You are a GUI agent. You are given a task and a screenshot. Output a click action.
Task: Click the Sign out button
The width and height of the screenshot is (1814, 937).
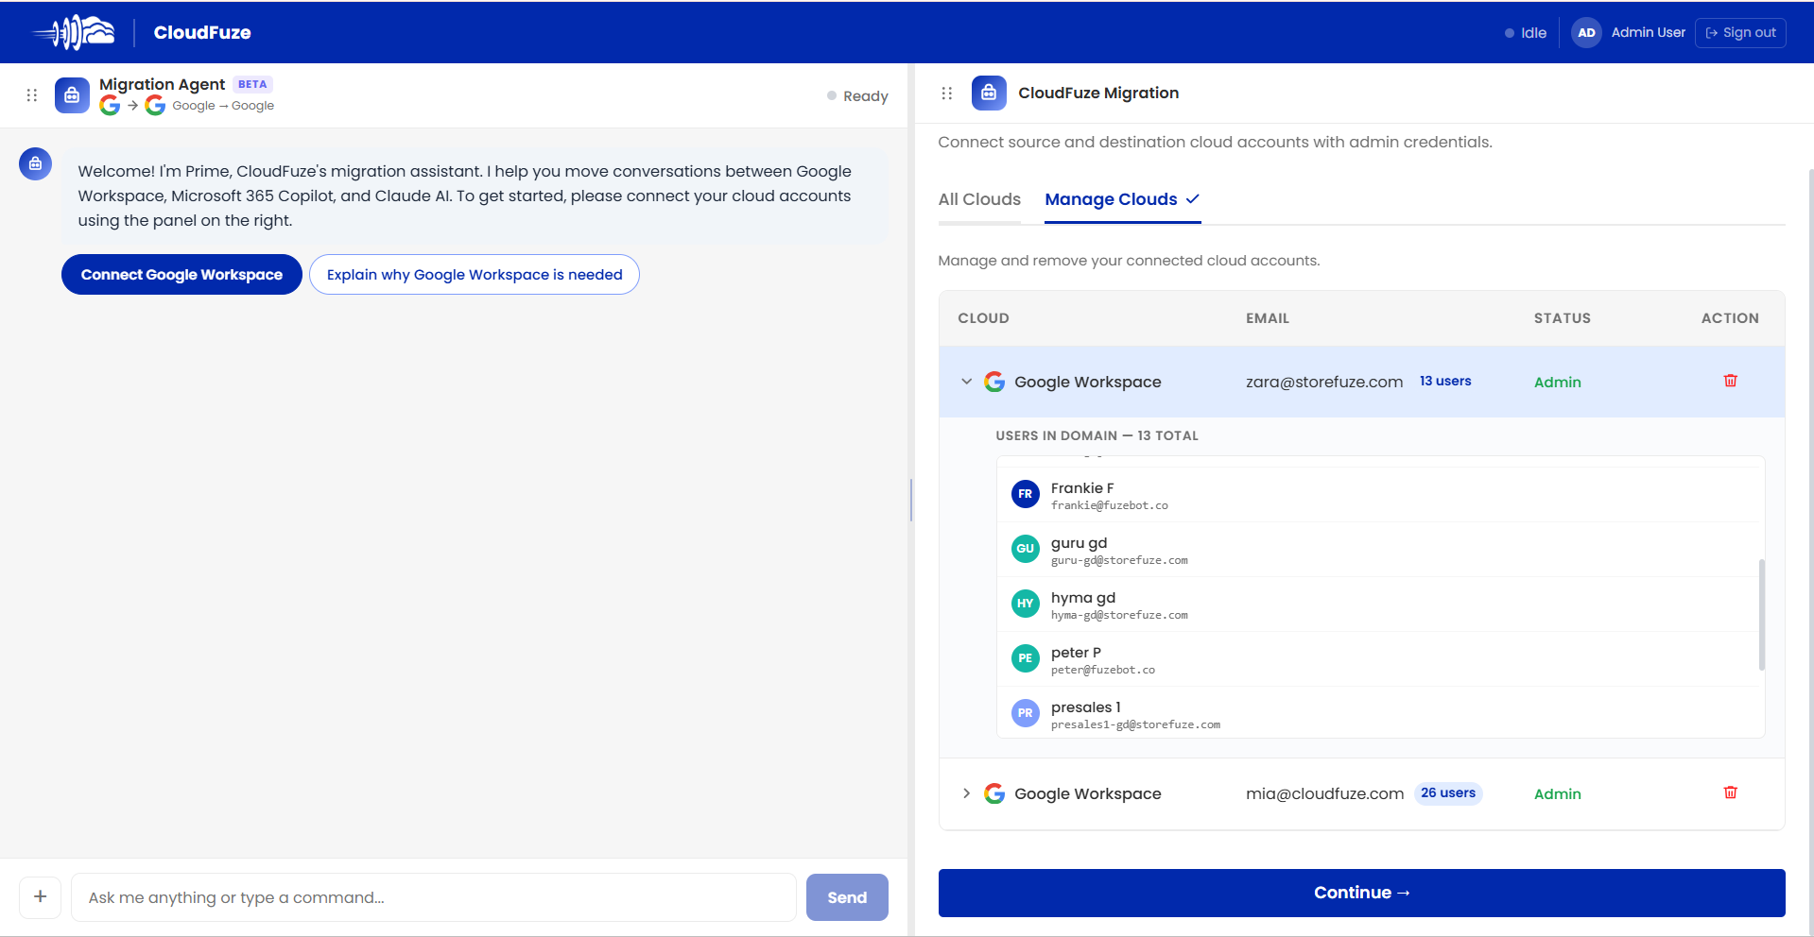[1740, 32]
